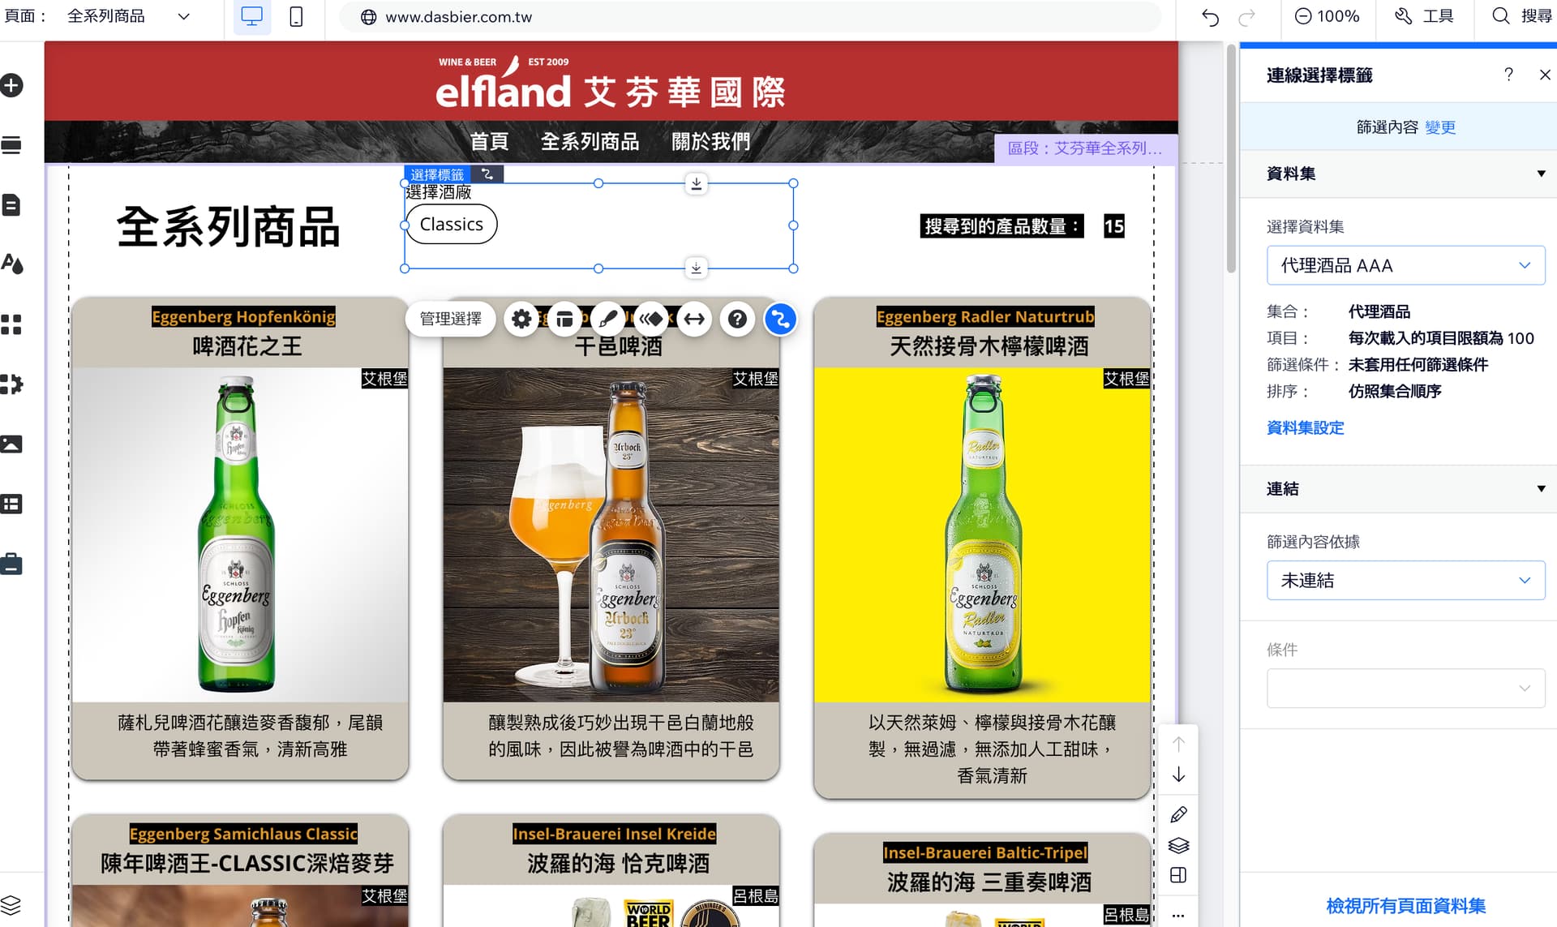Viewport: 1557px width, 927px height.
Task: Click the Undo arrow
Action: [1210, 17]
